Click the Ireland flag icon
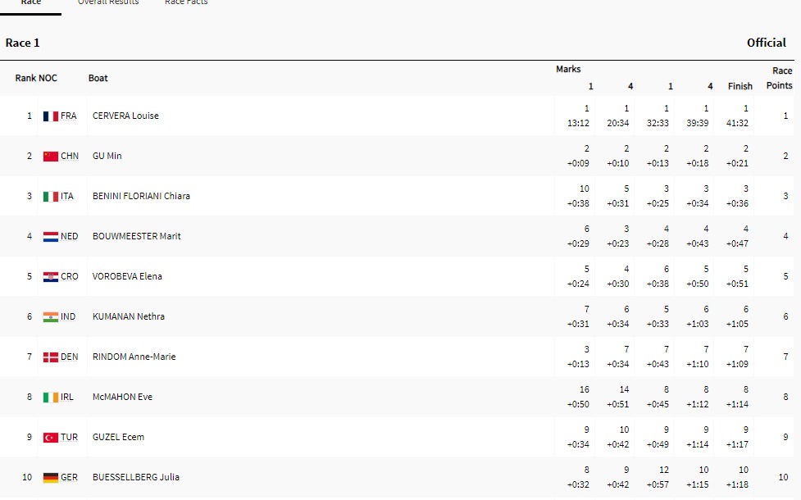801x500 pixels. click(51, 398)
